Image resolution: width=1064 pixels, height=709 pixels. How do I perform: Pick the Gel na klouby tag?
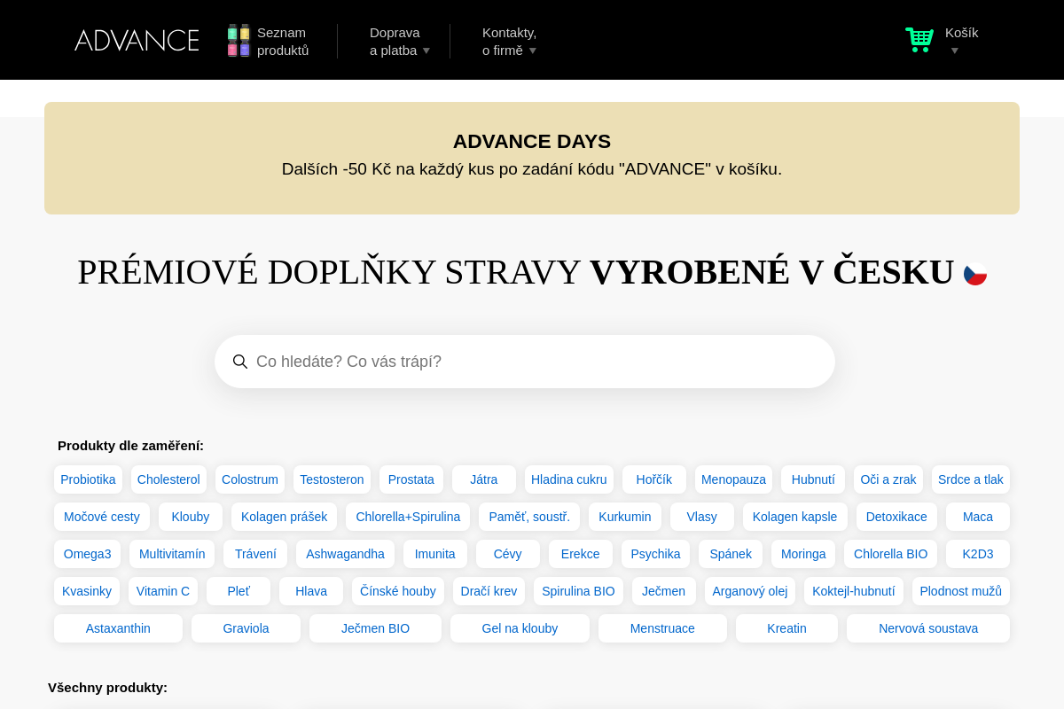coord(520,628)
